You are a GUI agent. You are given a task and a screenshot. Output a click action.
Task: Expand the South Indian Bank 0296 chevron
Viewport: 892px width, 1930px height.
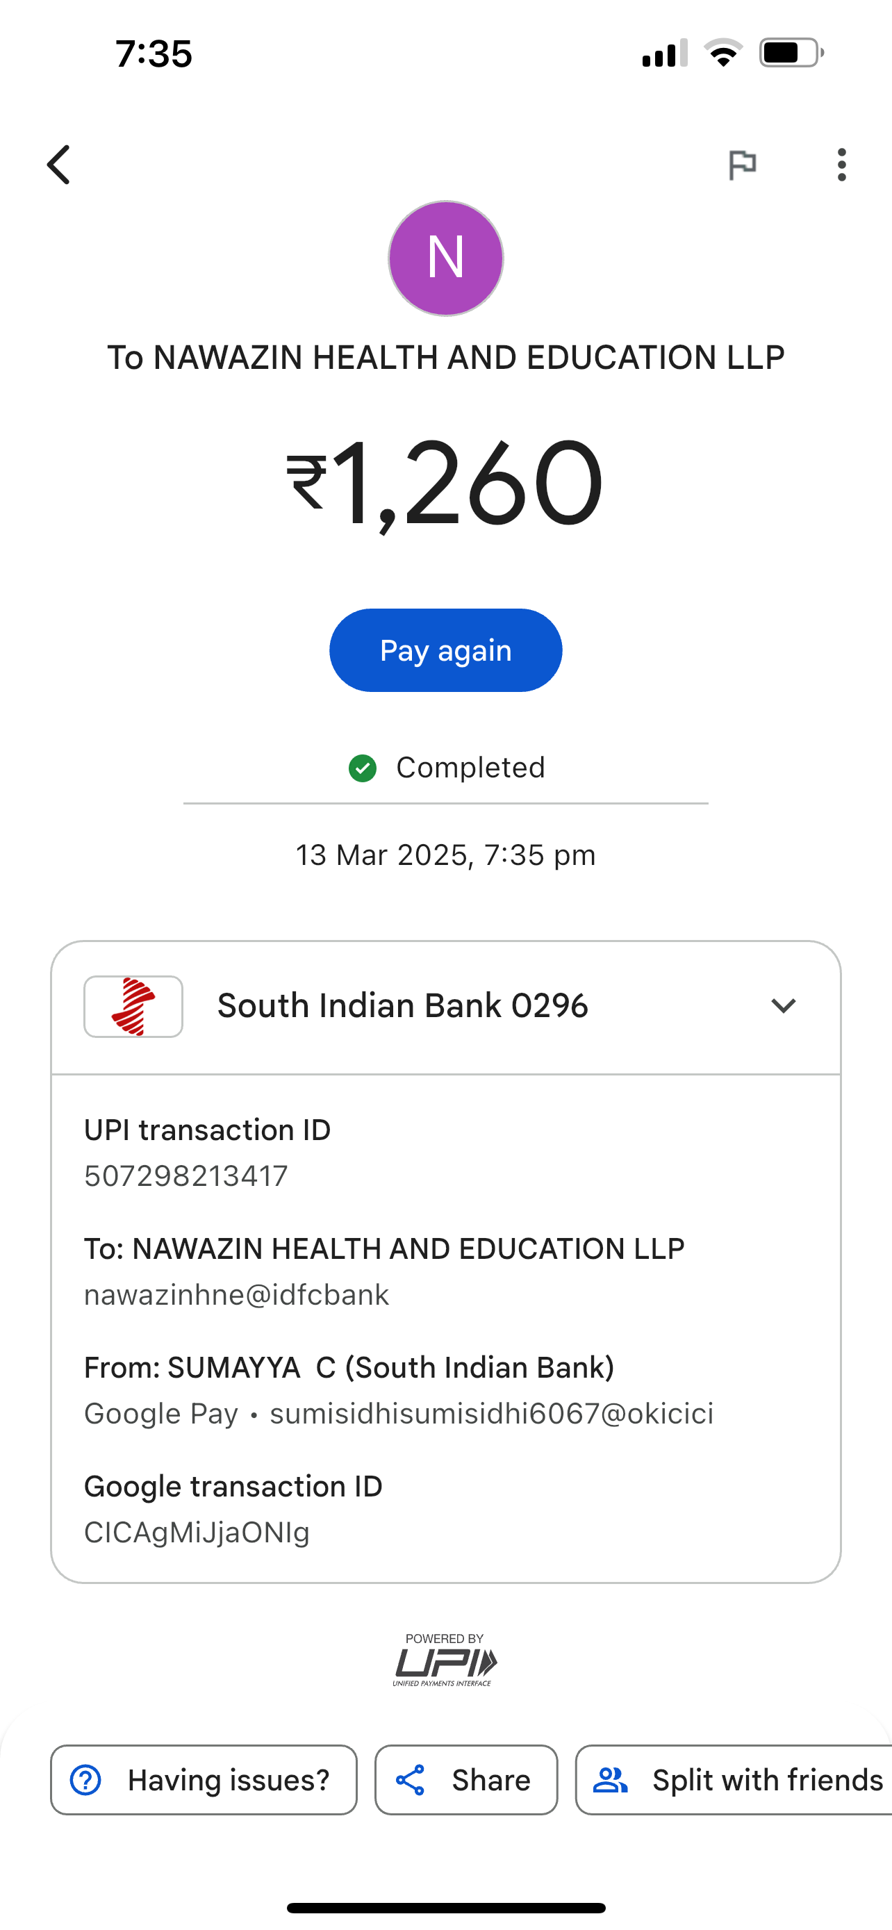tap(784, 1005)
